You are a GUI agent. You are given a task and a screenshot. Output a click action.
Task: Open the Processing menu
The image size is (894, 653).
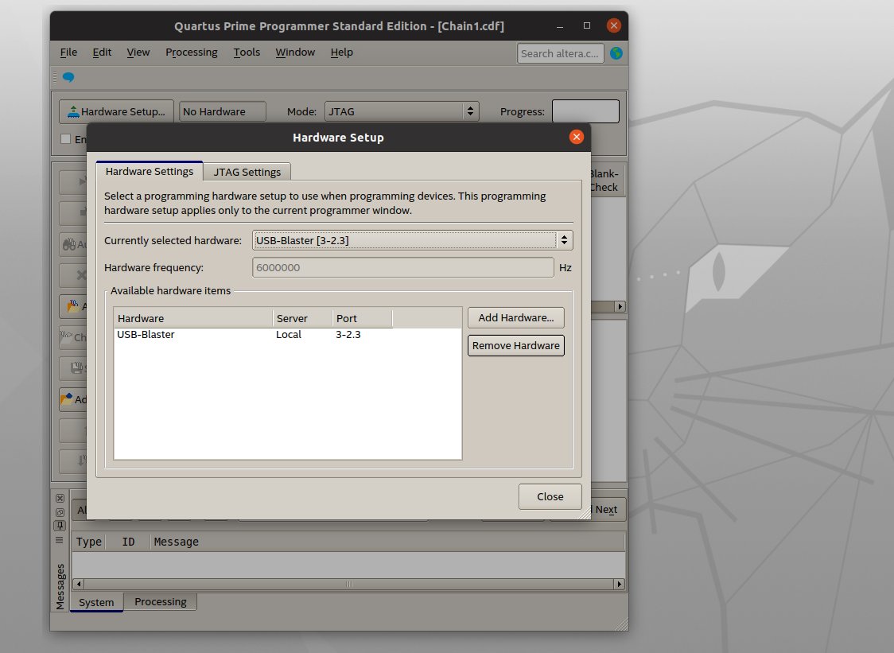192,52
